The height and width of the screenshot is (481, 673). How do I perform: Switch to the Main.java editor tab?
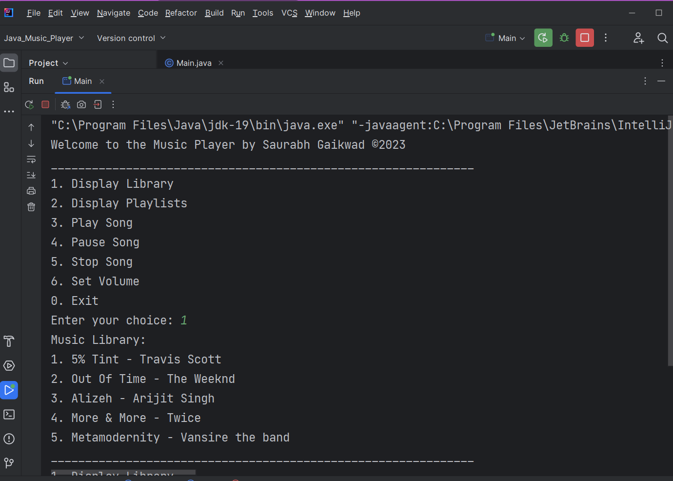pyautogui.click(x=194, y=63)
